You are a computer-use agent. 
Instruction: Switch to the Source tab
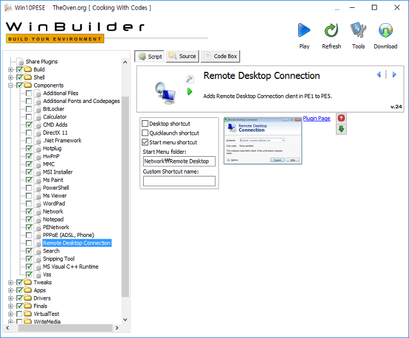(183, 56)
